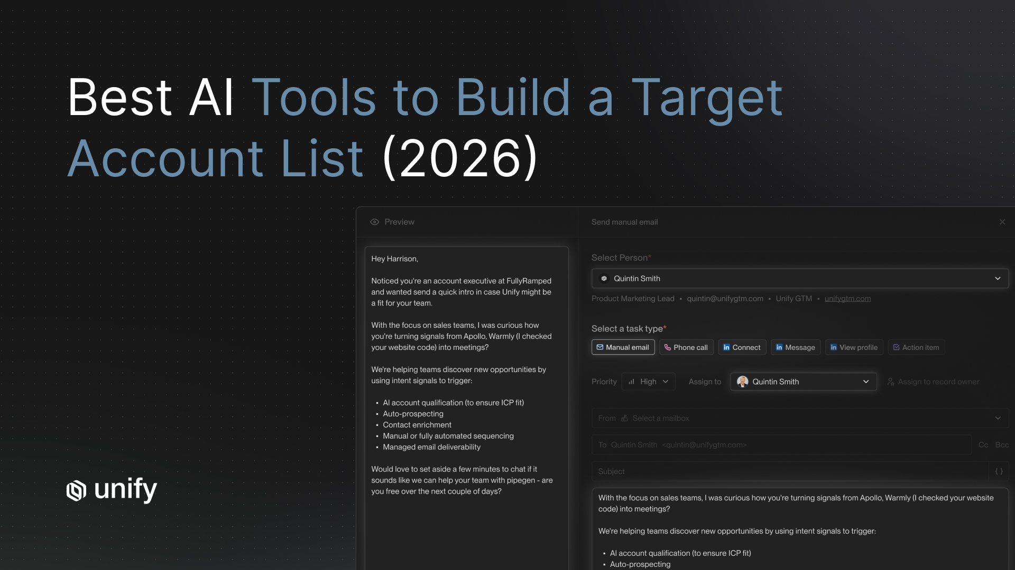Add Bcc recipients

1002,445
